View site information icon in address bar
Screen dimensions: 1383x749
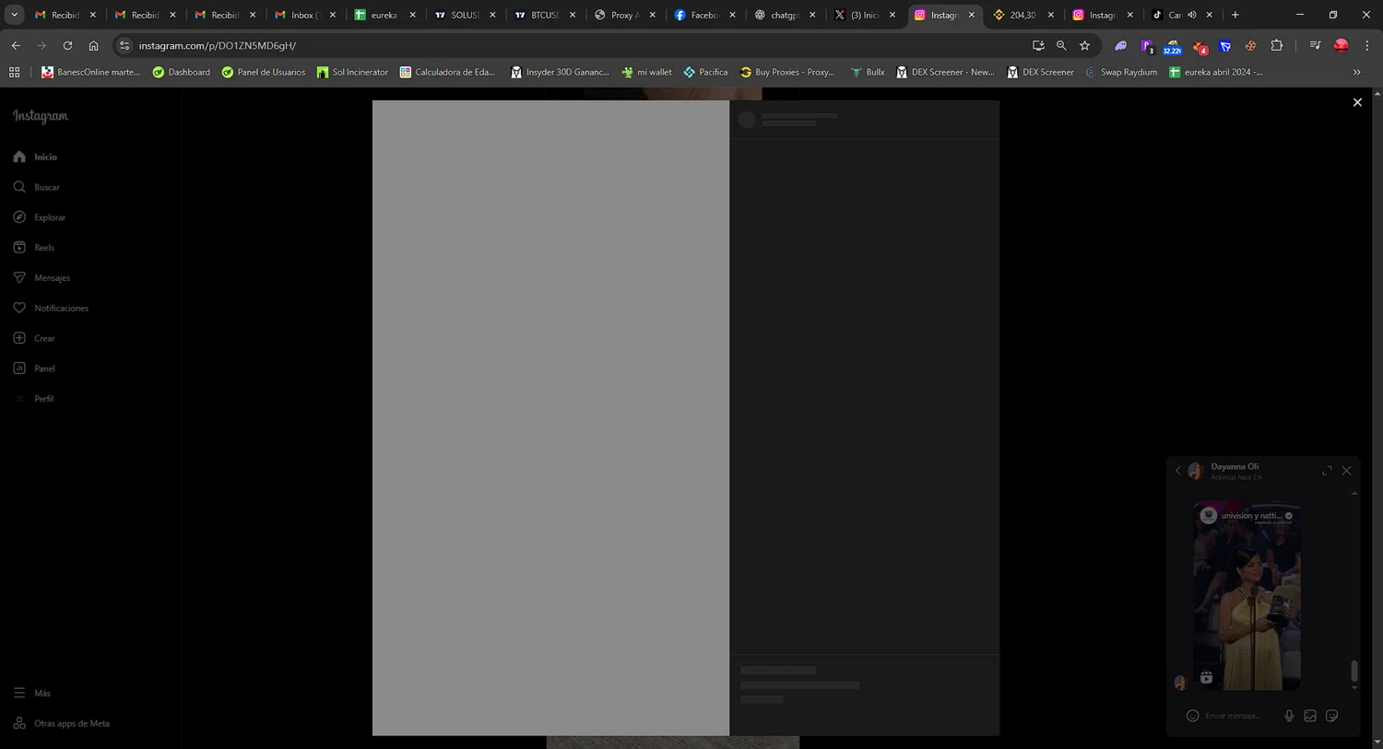tap(124, 45)
